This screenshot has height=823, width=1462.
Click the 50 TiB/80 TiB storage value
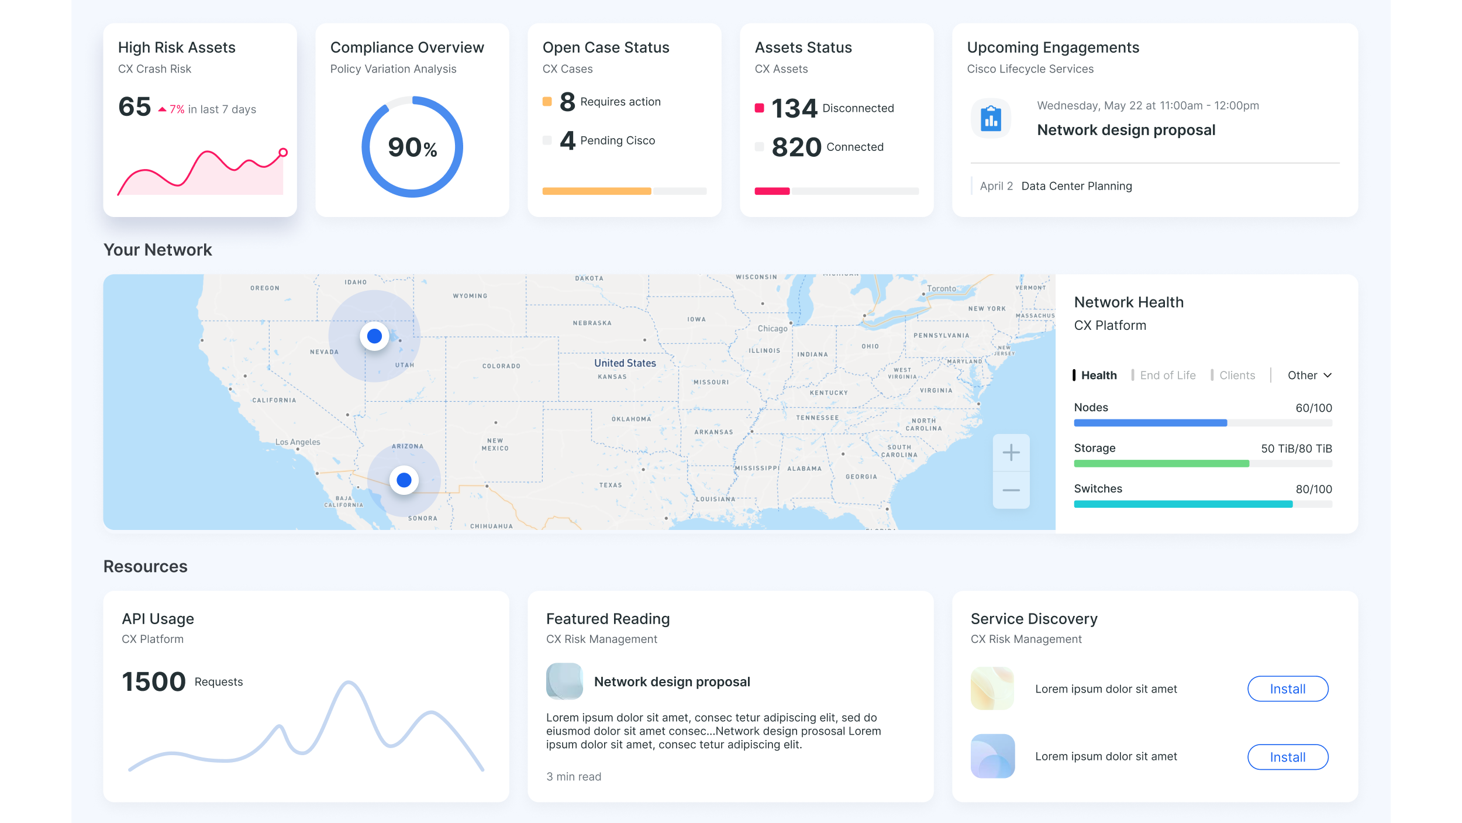tap(1296, 449)
